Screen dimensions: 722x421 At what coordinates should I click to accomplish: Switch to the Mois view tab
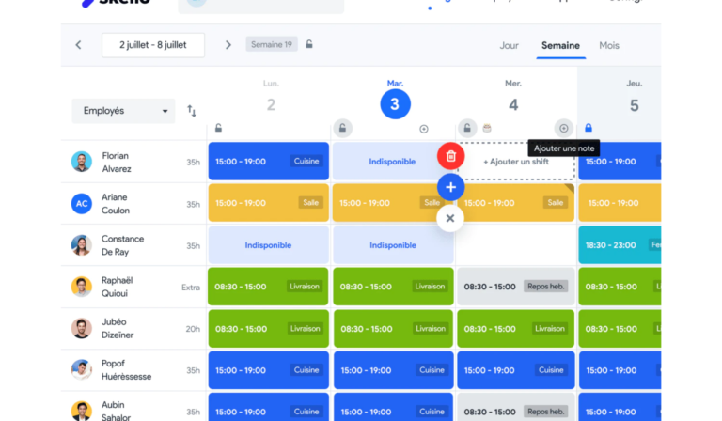point(609,45)
